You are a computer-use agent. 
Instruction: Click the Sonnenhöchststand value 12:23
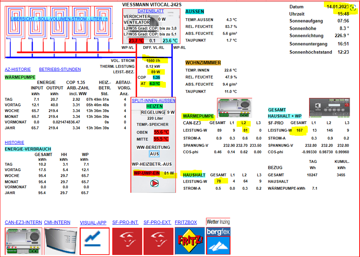pos(343,52)
